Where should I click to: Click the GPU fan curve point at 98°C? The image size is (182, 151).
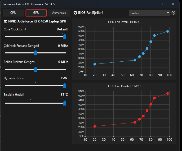click(167, 93)
